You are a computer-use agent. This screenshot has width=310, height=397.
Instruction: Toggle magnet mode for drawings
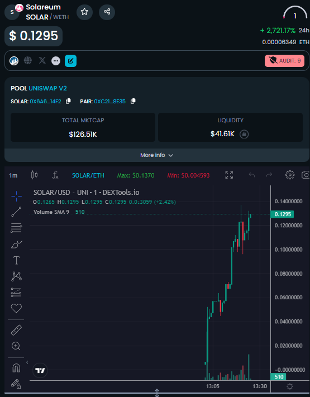coord(16,367)
